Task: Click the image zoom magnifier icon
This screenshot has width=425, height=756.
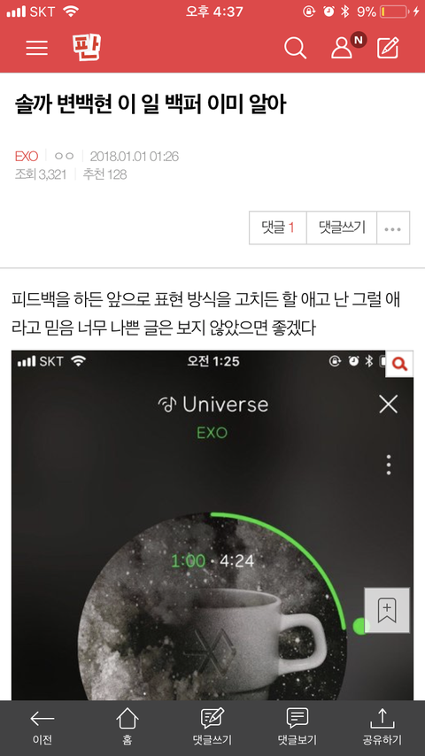Action: click(x=399, y=364)
